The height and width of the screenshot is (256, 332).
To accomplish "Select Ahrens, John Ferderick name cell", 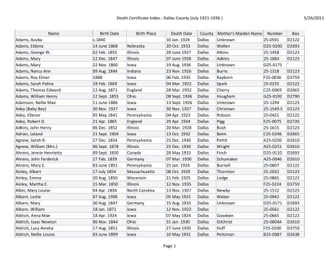I will click(54, 159).
